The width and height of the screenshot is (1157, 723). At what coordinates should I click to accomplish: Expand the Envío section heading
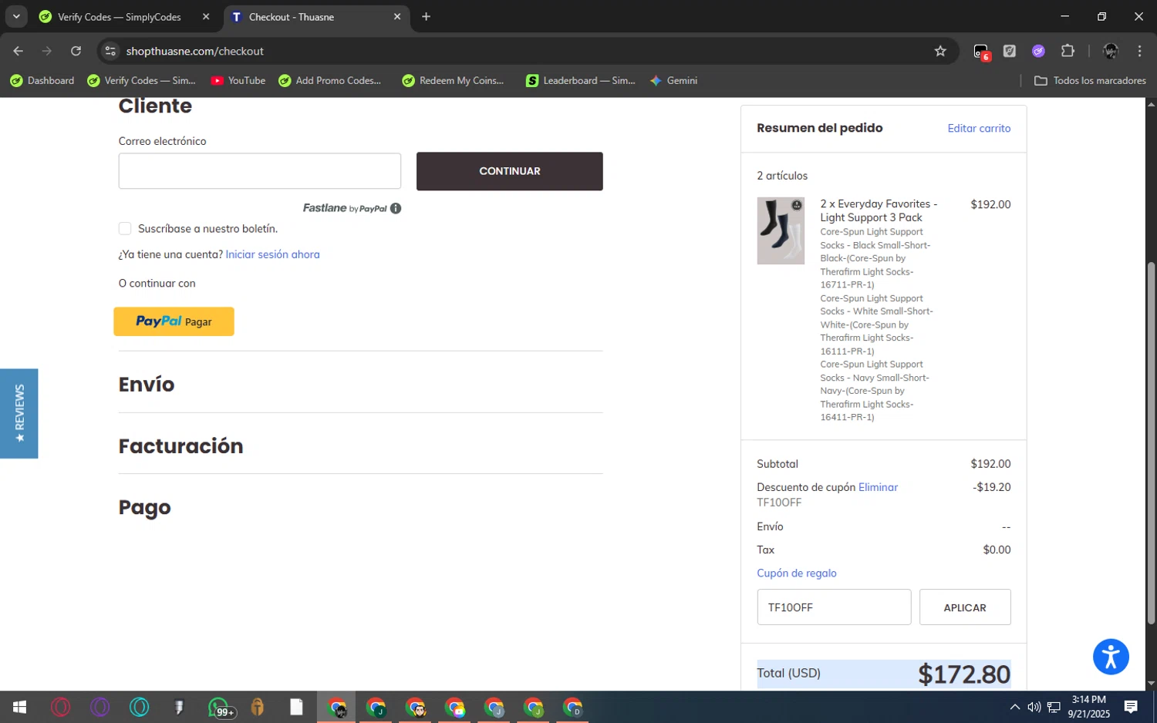[147, 384]
